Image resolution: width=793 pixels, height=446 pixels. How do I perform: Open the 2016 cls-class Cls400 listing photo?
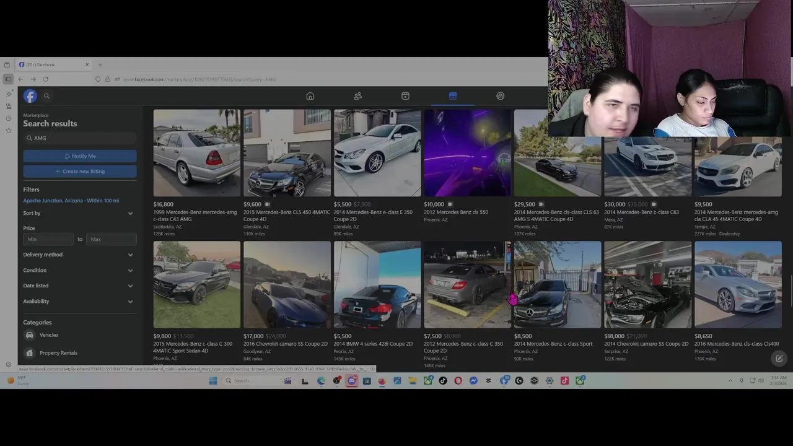(x=738, y=284)
